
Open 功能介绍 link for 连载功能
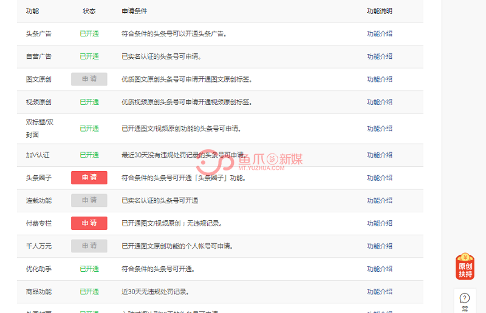tap(380, 201)
